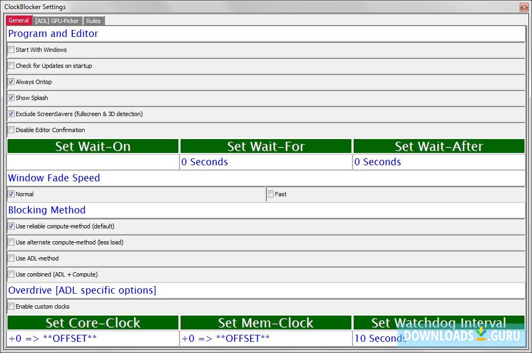Viewport: 532px width, 353px height.
Task: Click the Set Wait-After button
Action: pyautogui.click(x=439, y=146)
